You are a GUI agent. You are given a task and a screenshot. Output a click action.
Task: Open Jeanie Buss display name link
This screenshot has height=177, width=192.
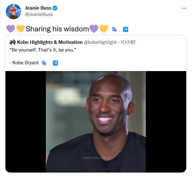pyautogui.click(x=38, y=8)
